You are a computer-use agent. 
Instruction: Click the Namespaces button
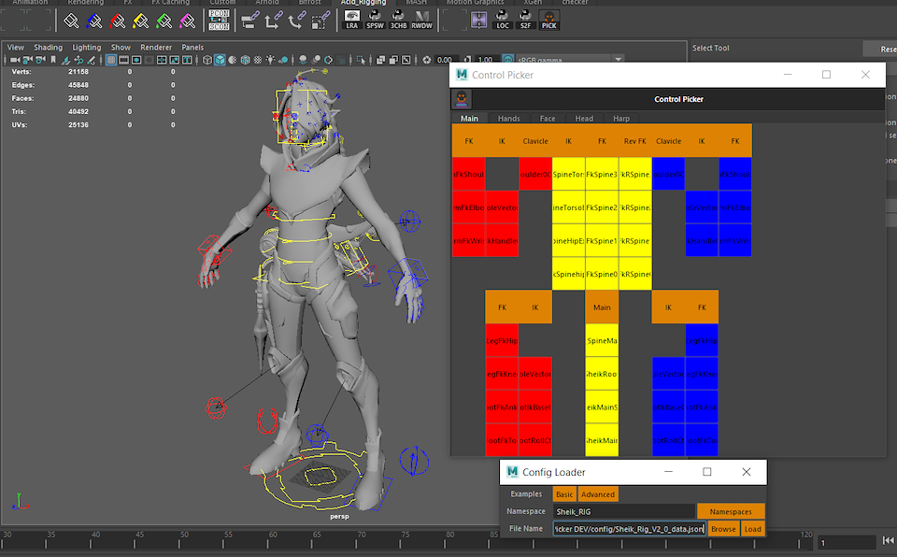point(730,511)
